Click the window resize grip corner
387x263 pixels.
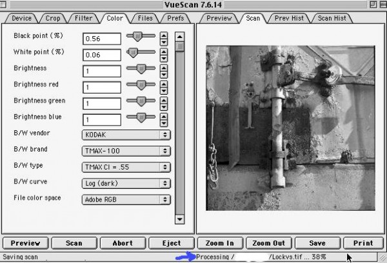coord(382,257)
